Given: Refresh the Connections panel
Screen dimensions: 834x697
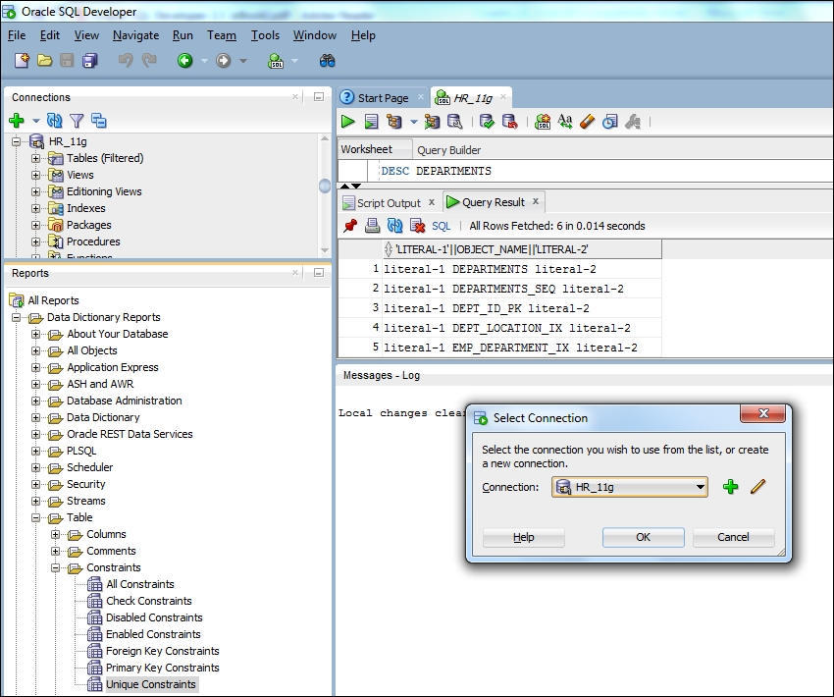Looking at the screenshot, I should coord(54,121).
